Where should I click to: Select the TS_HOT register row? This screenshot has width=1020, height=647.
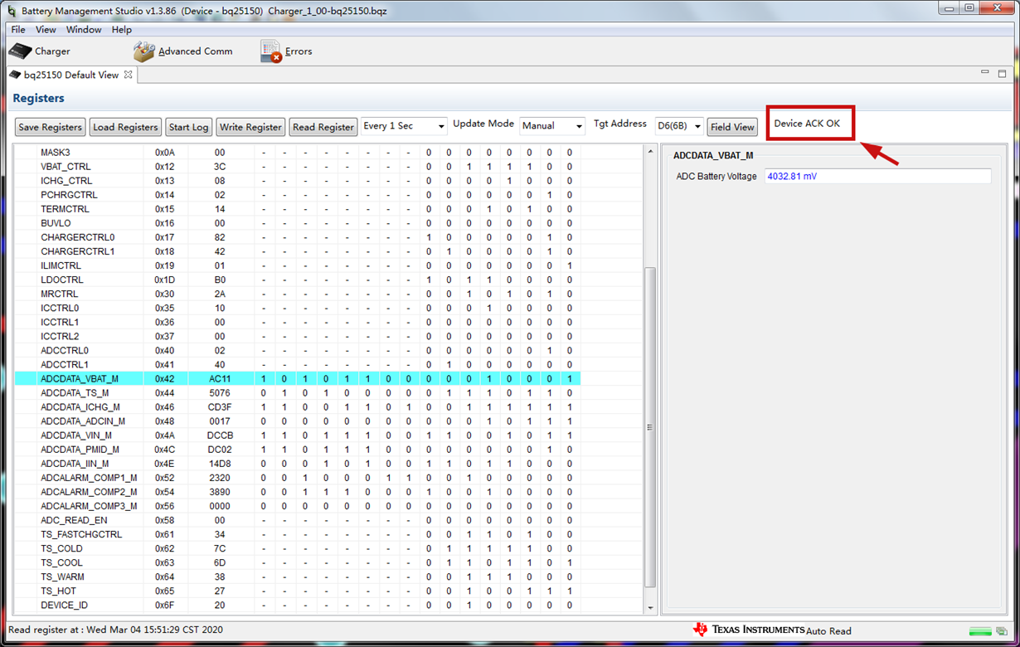point(297,591)
